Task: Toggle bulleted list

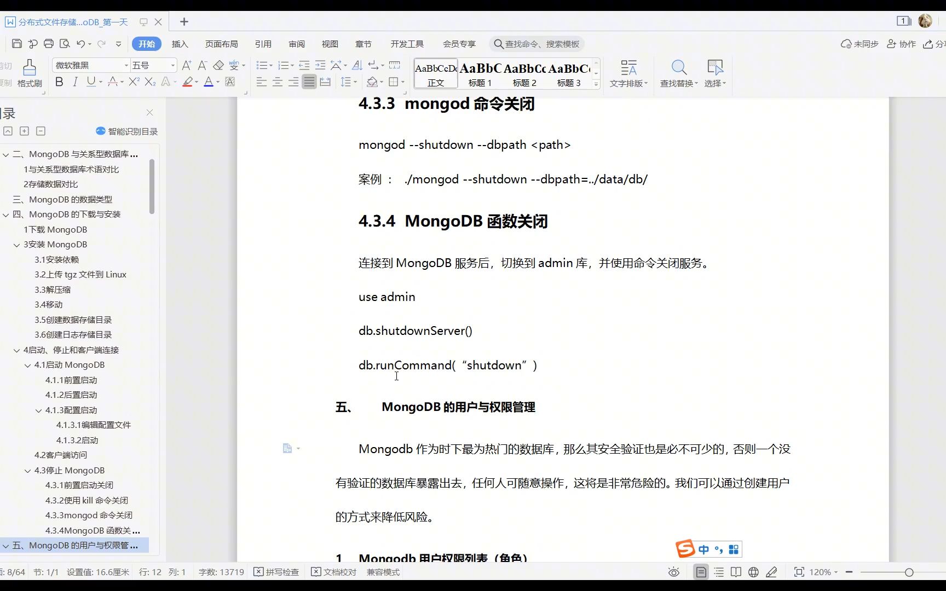Action: pos(262,65)
